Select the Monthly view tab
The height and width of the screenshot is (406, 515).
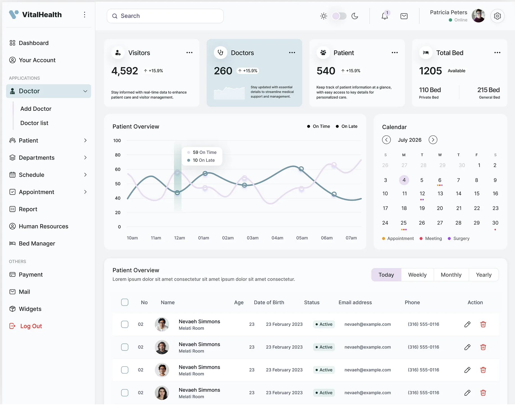[451, 275]
